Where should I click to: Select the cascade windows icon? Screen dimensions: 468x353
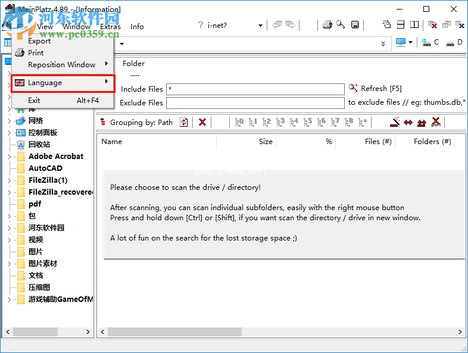coord(386,25)
